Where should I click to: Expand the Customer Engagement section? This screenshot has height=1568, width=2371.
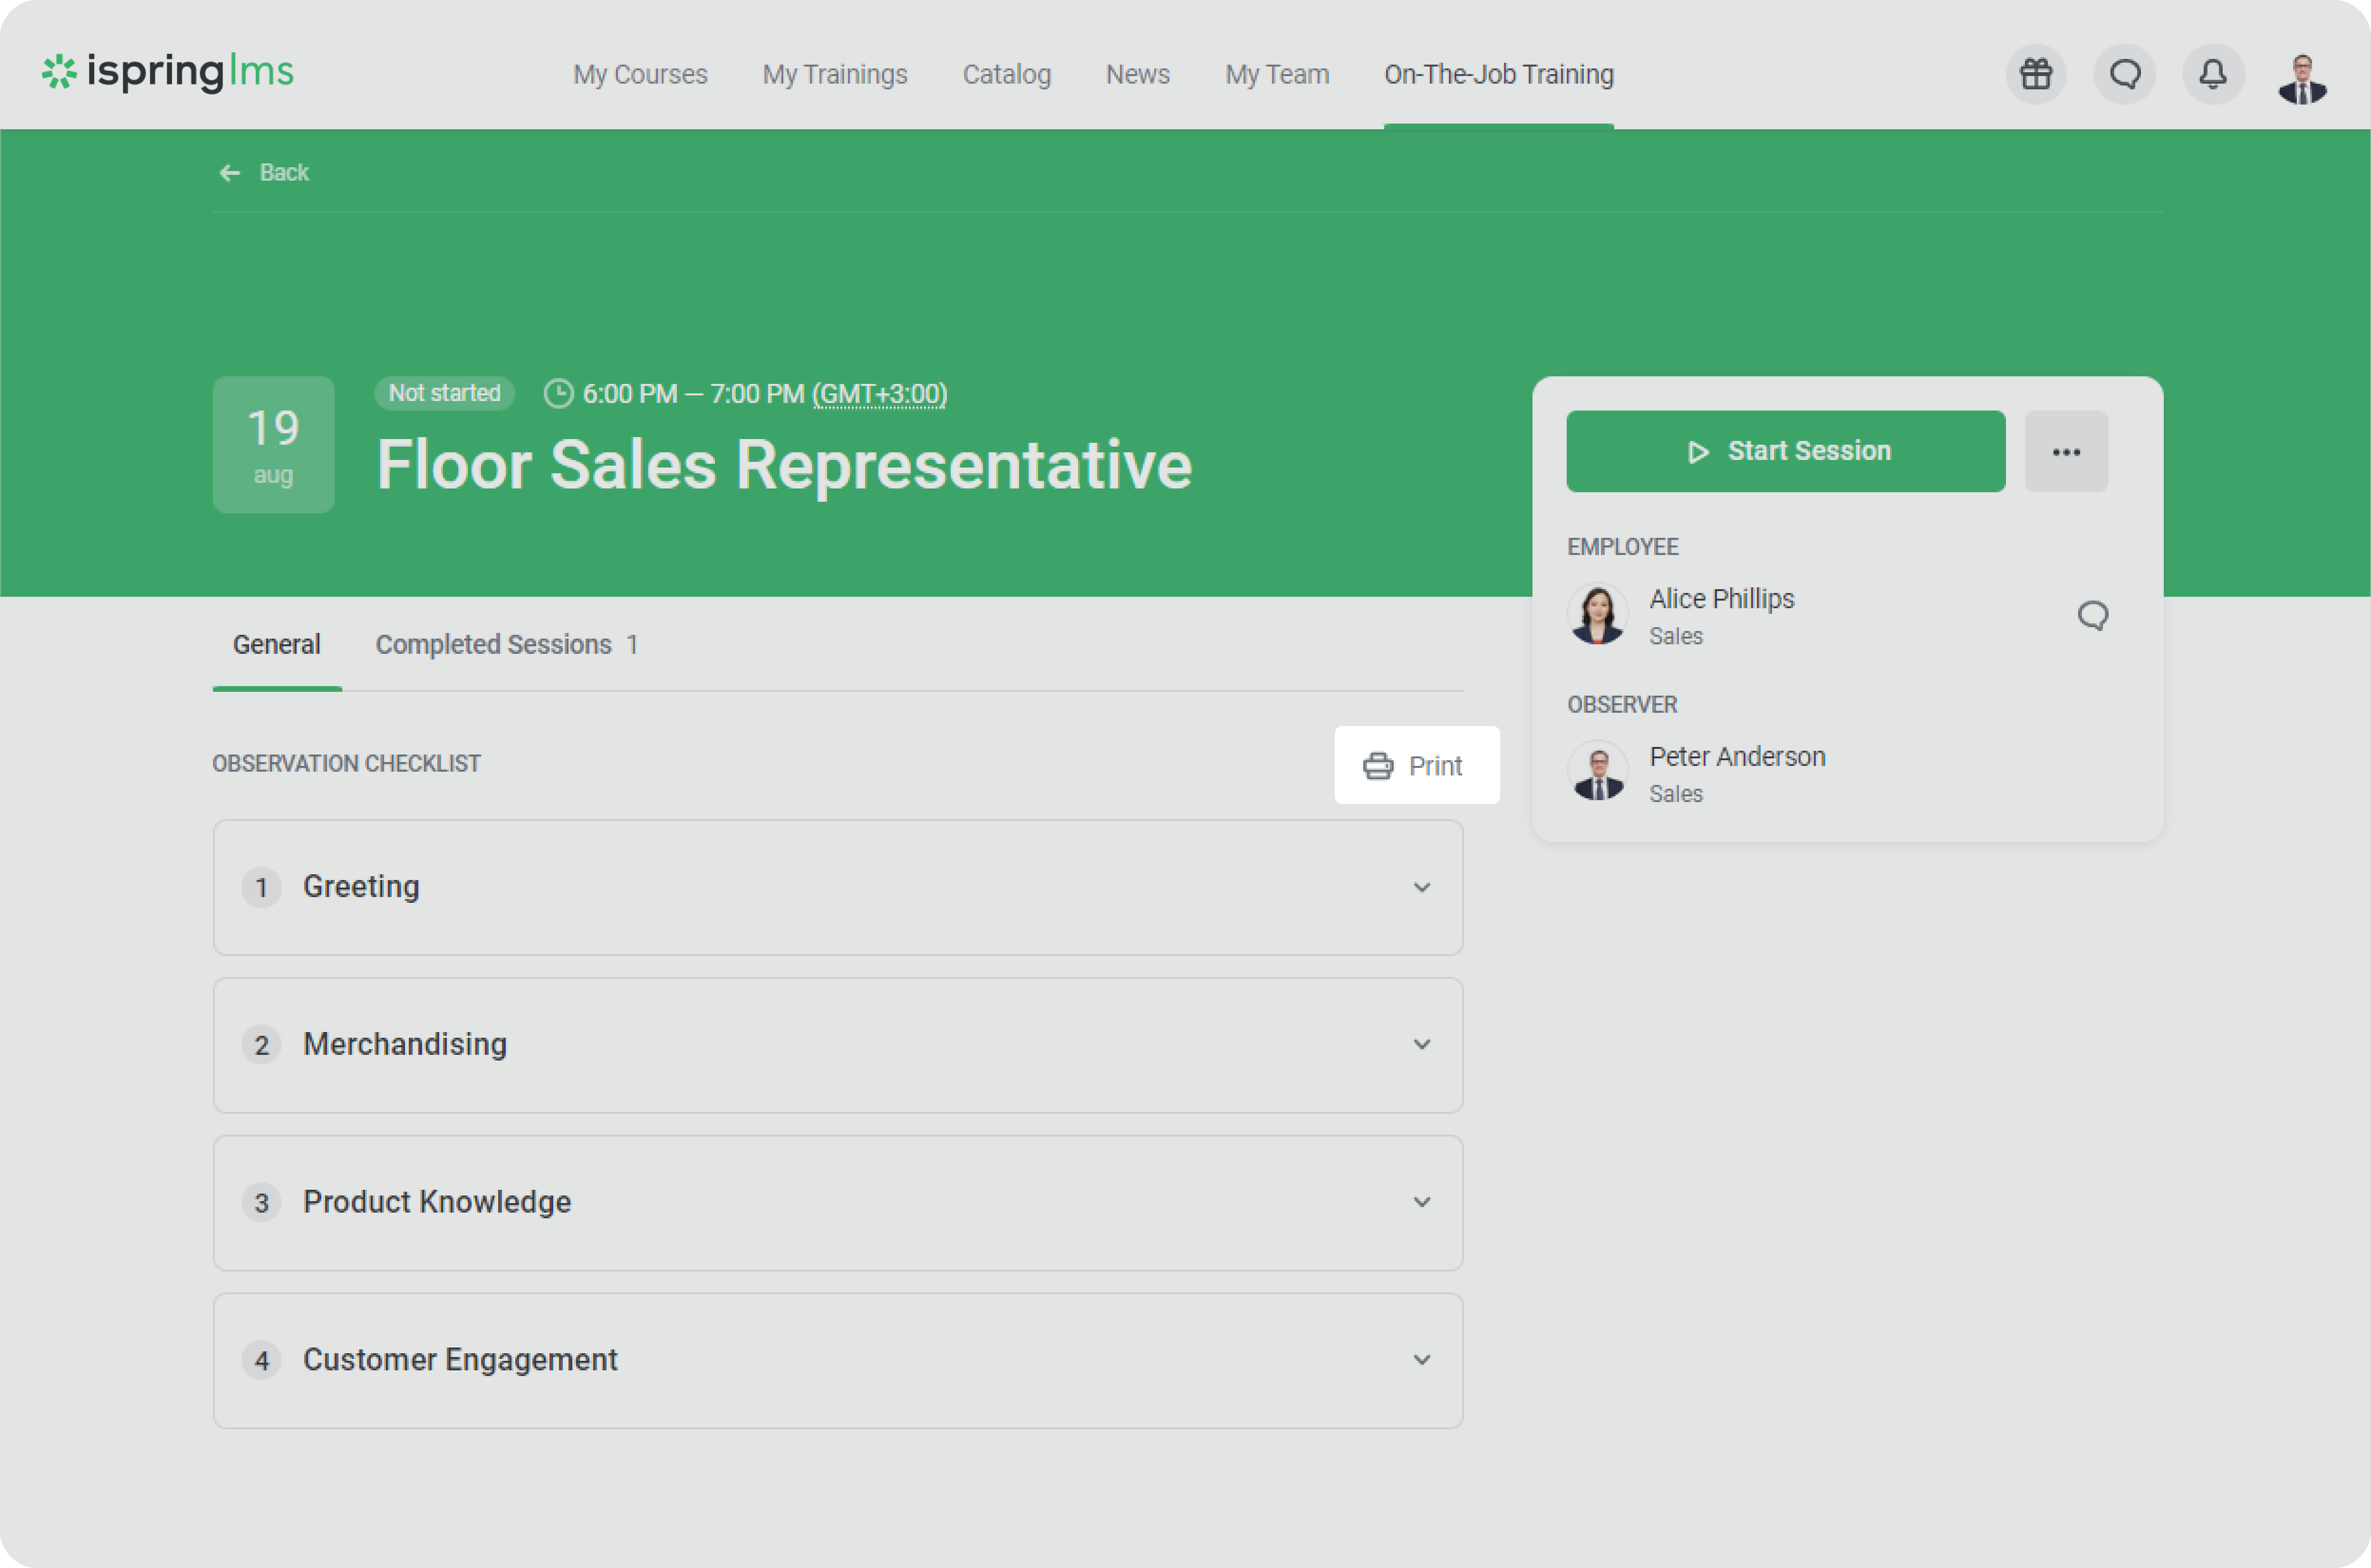pyautogui.click(x=1421, y=1360)
